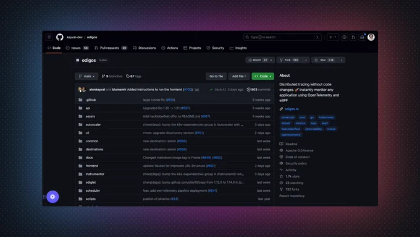The image size is (420, 237).
Task: Expand the Star lists arrow
Action: coord(342,60)
